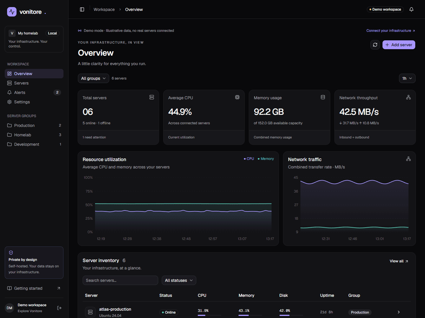Image resolution: width=425 pixels, height=318 pixels.
Task: Open the Getting started link
Action: coord(34,288)
